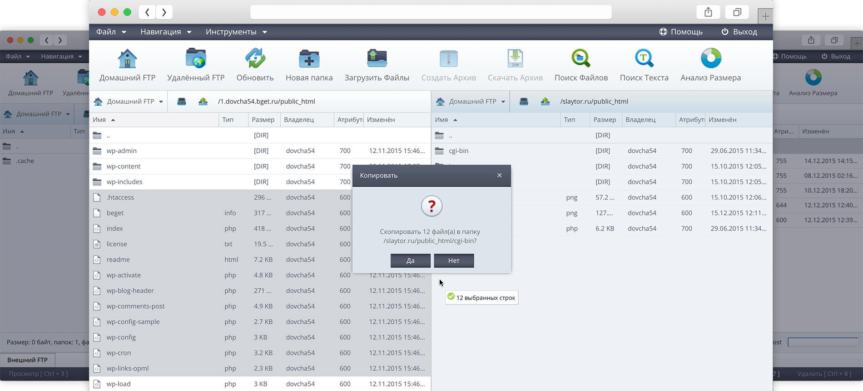The width and height of the screenshot is (863, 391).
Task: Click Выход to log out
Action: coord(739,32)
